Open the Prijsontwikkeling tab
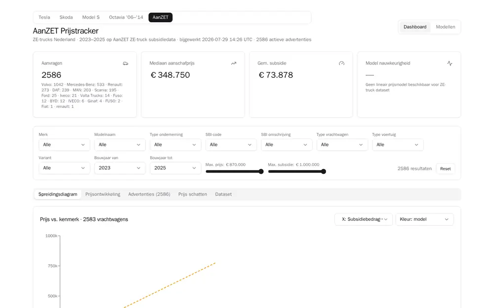The height and width of the screenshot is (308, 494). coord(103,194)
